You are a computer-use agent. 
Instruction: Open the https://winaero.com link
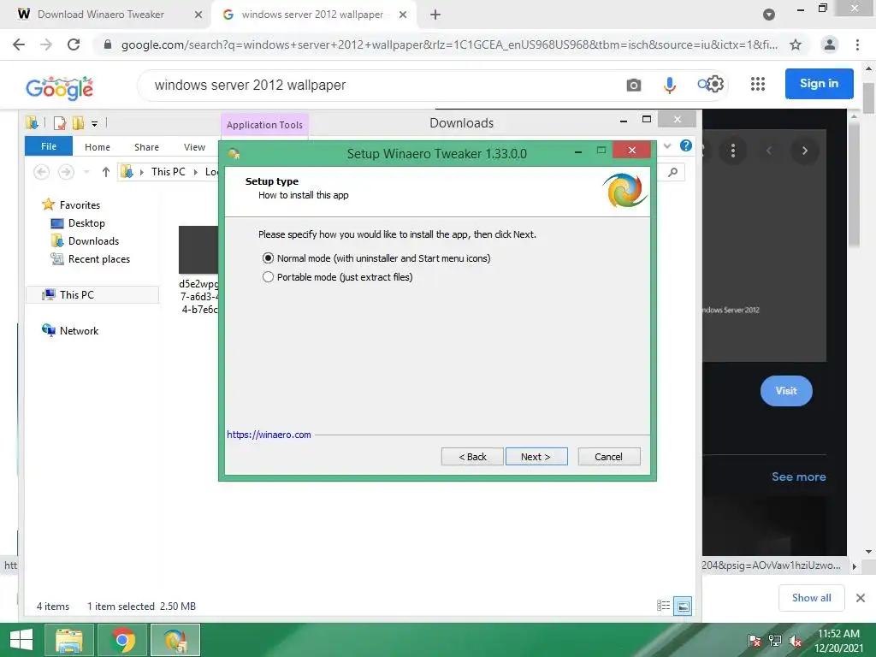[x=269, y=435]
